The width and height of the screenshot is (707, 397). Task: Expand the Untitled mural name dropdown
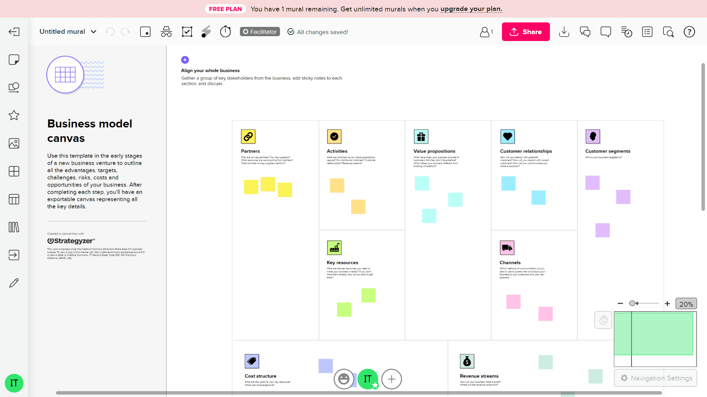click(93, 32)
